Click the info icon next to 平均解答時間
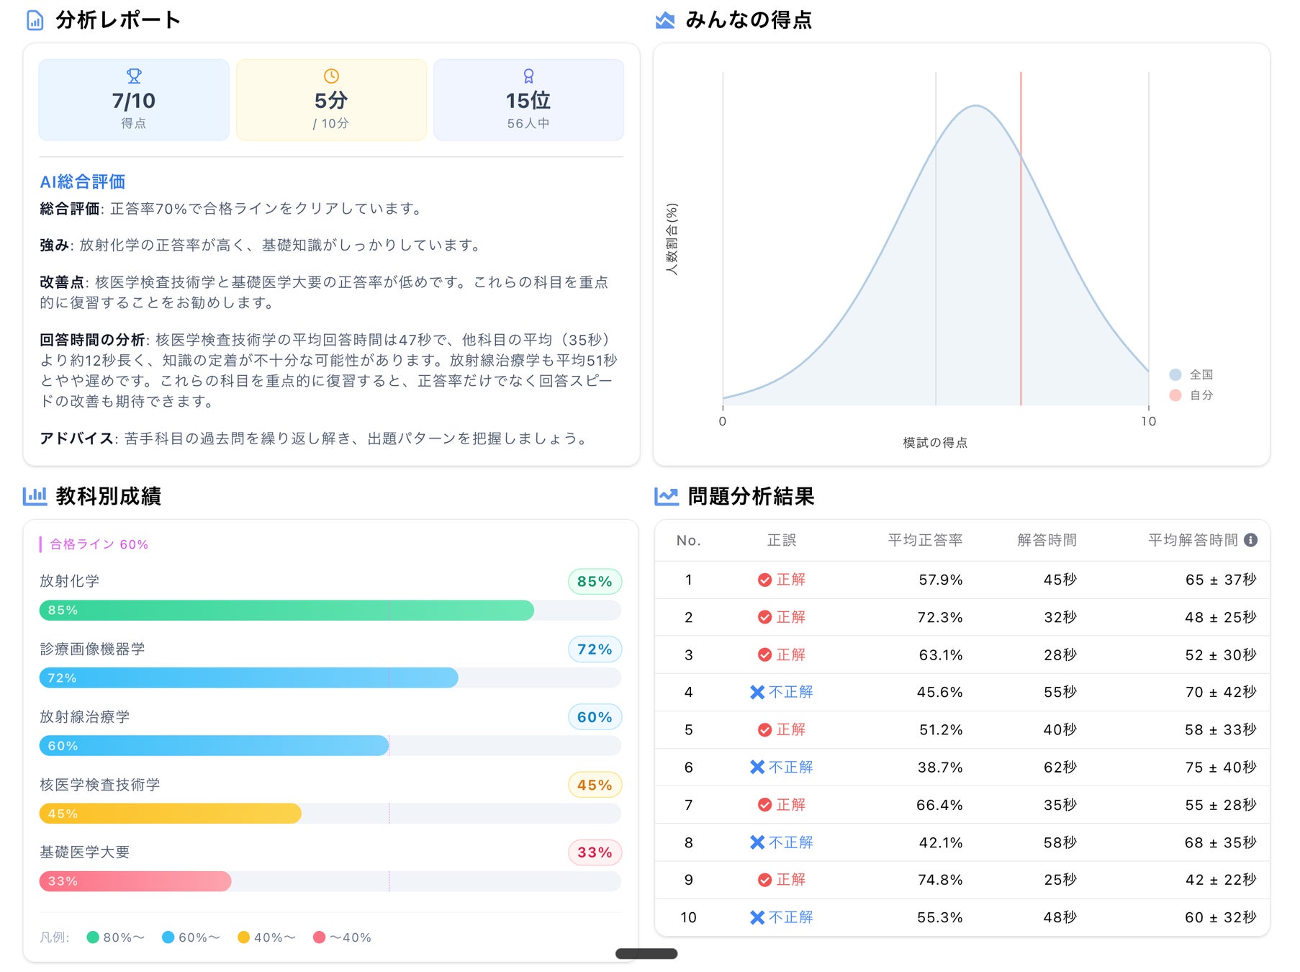 click(x=1251, y=540)
